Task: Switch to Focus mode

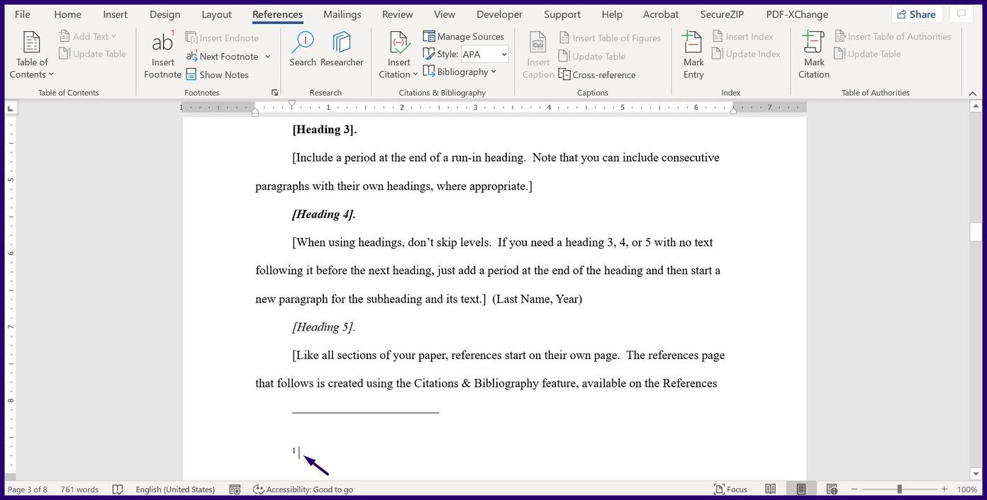Action: pyautogui.click(x=730, y=489)
